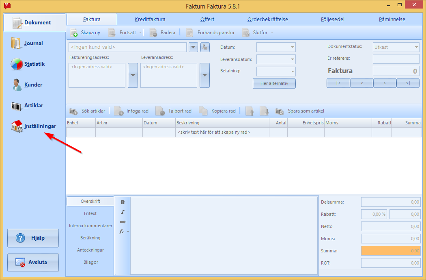Screen dimensions: 426x280
Task: Switch to Offert tab
Action: [207, 20]
